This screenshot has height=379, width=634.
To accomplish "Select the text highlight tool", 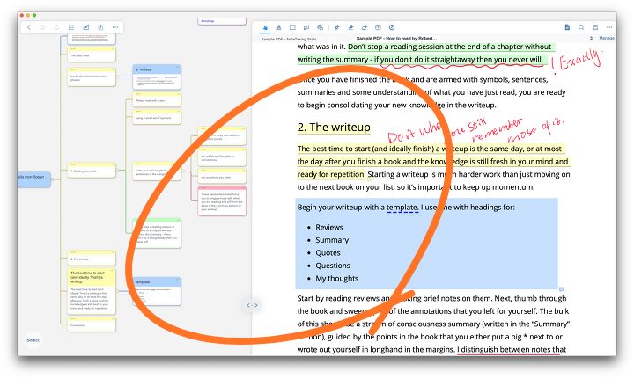I will pyautogui.click(x=279, y=27).
